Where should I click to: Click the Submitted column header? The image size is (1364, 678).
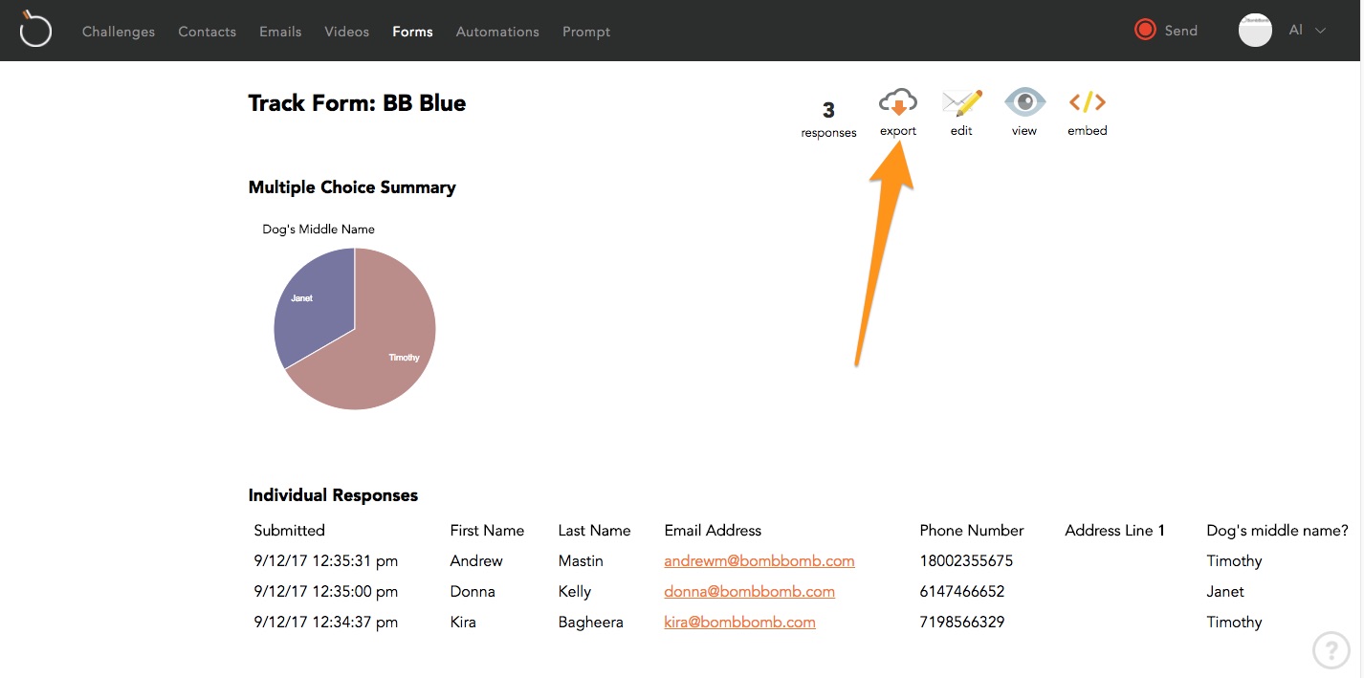[290, 531]
